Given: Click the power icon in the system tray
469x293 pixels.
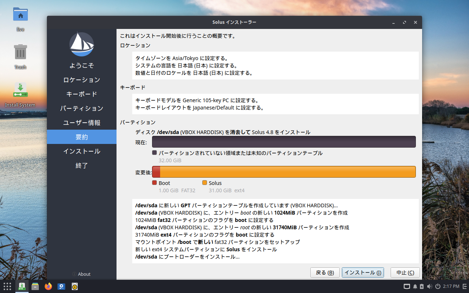Looking at the screenshot, I should click(x=437, y=286).
